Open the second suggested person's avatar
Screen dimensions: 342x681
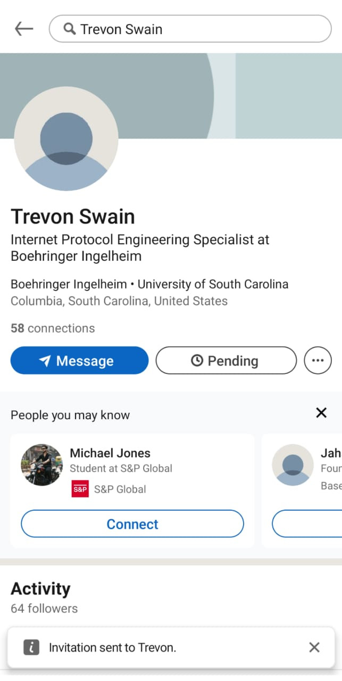pyautogui.click(x=293, y=465)
